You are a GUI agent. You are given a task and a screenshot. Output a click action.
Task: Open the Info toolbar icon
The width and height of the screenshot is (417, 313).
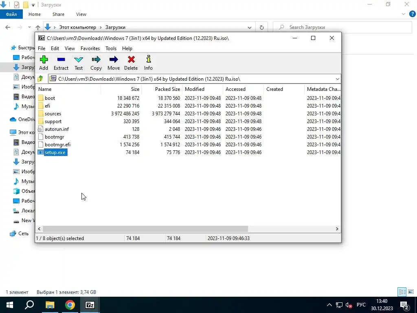(x=148, y=60)
